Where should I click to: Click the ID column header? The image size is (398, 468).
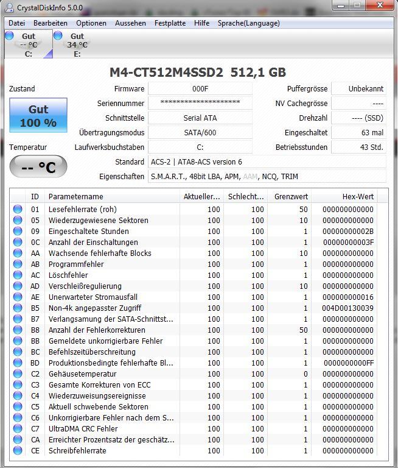point(35,196)
